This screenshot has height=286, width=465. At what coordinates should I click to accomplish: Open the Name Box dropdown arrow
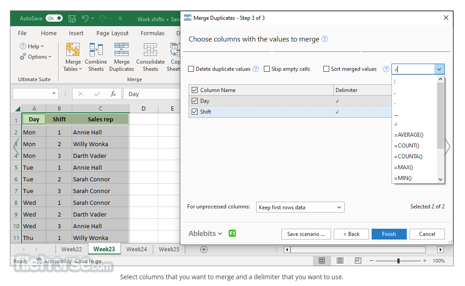pyautogui.click(x=54, y=93)
